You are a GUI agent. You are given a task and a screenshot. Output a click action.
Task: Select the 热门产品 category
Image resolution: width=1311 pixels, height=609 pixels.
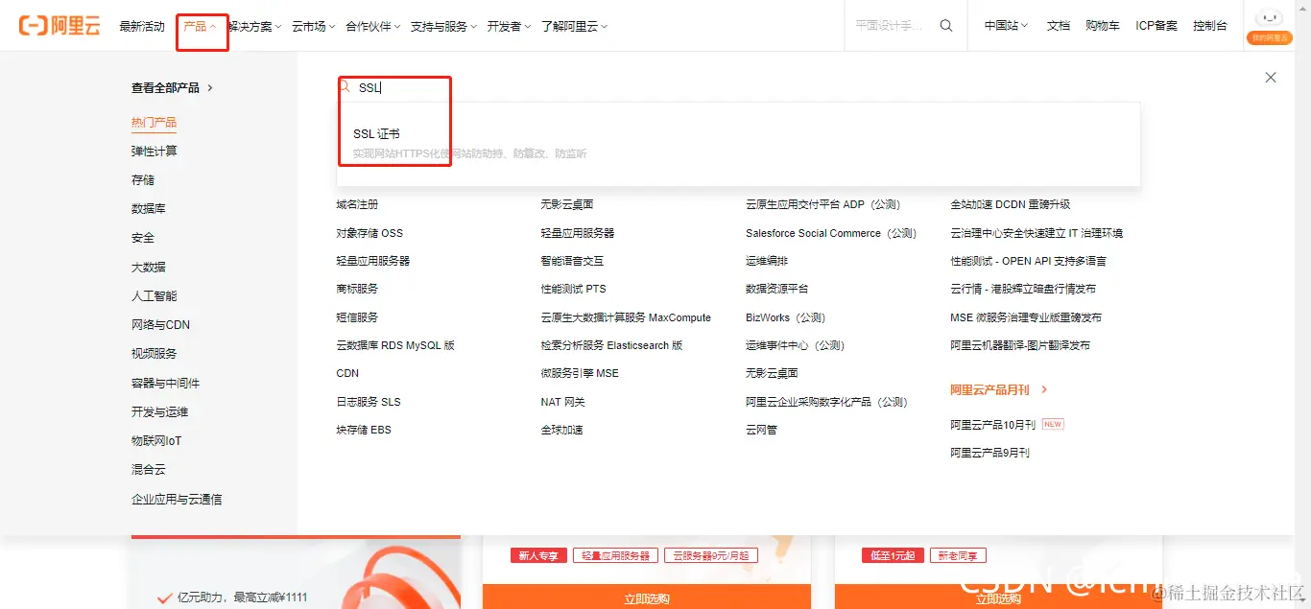coord(154,123)
